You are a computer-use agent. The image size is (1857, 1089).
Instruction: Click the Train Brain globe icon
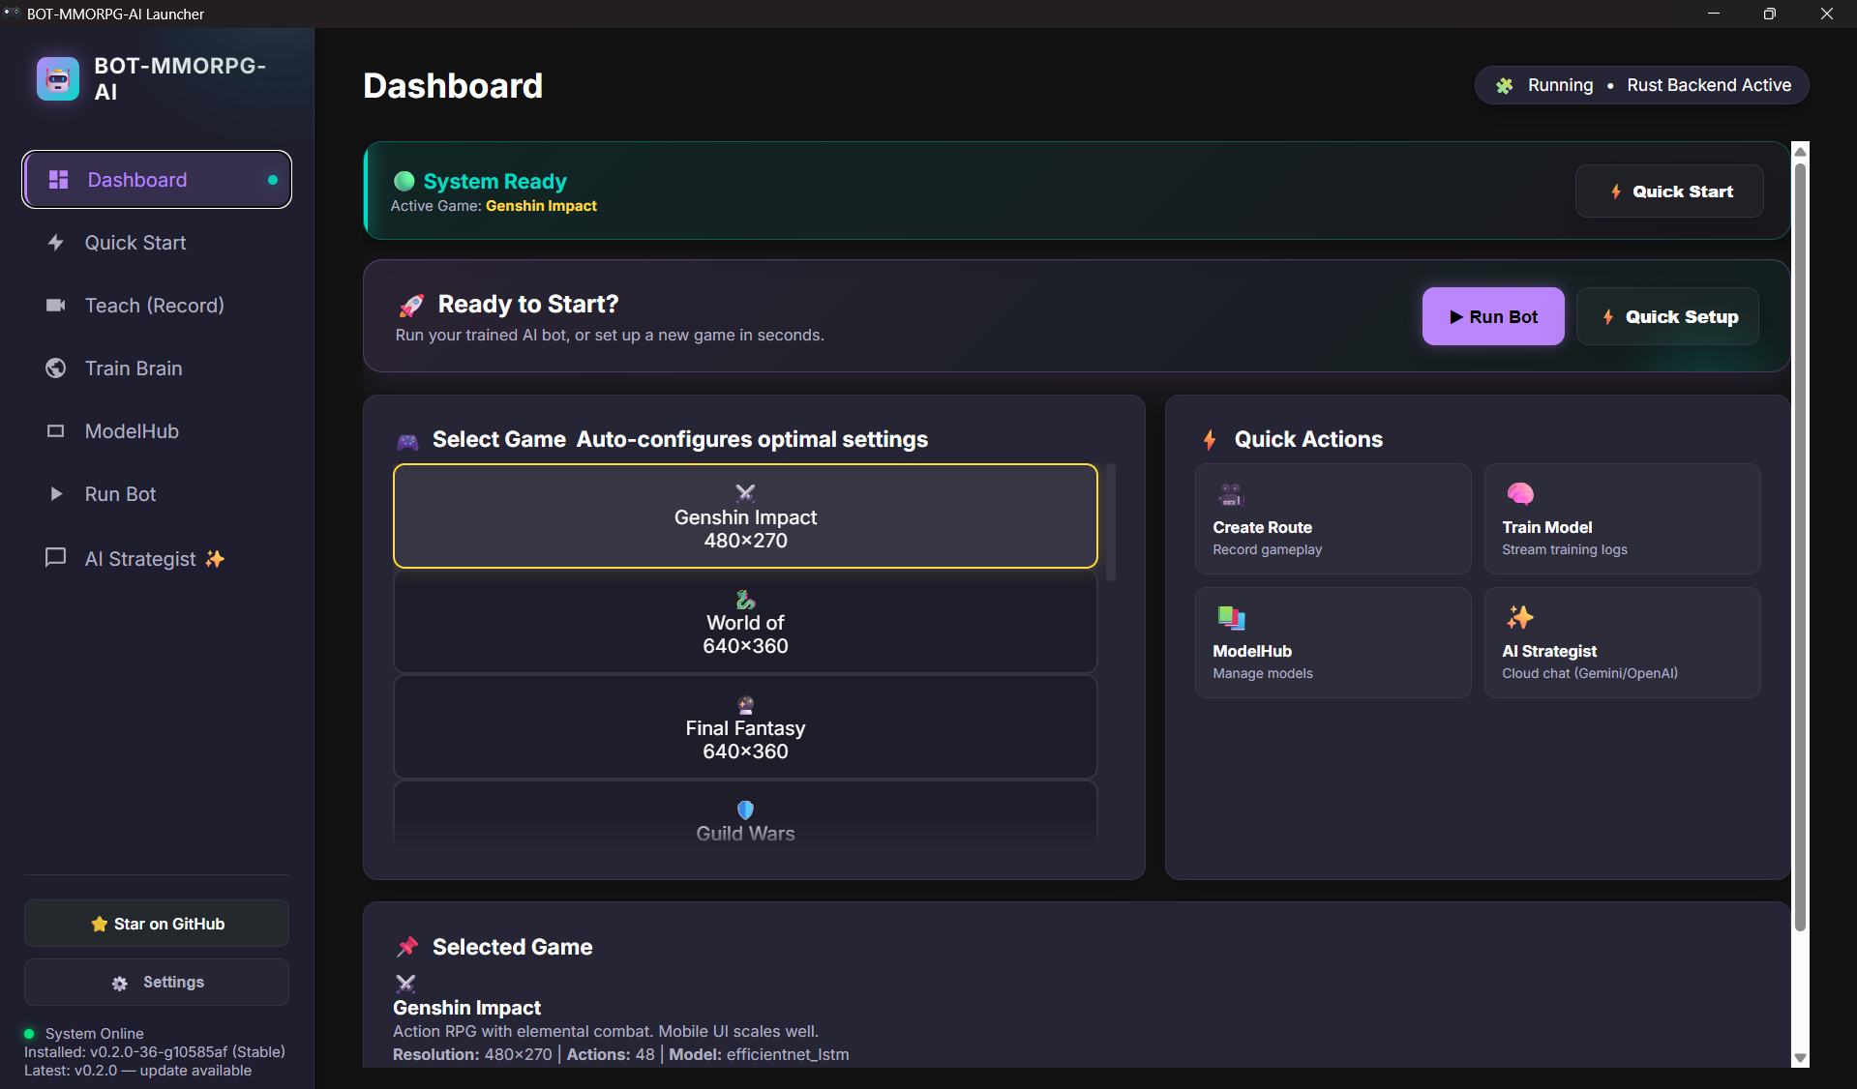[56, 368]
